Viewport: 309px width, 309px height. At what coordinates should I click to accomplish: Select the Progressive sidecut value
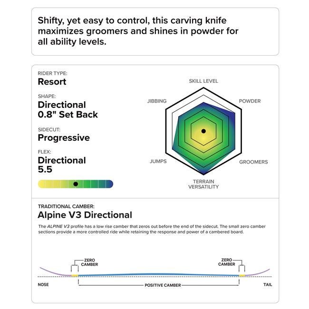(64, 138)
